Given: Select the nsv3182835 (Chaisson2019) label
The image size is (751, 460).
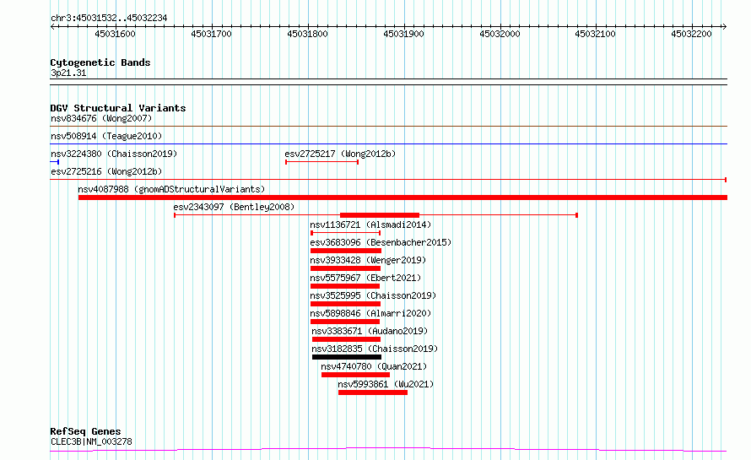Looking at the screenshot, I should 375,349.
